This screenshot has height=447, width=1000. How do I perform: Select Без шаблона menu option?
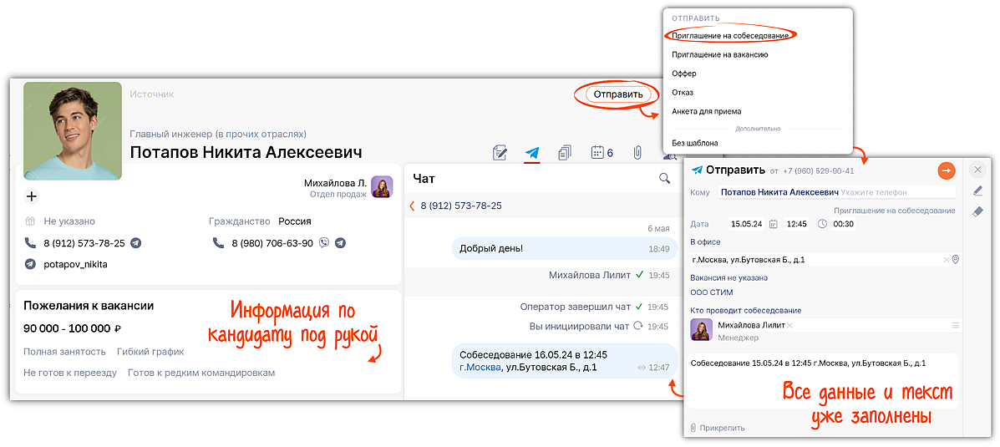(x=695, y=143)
